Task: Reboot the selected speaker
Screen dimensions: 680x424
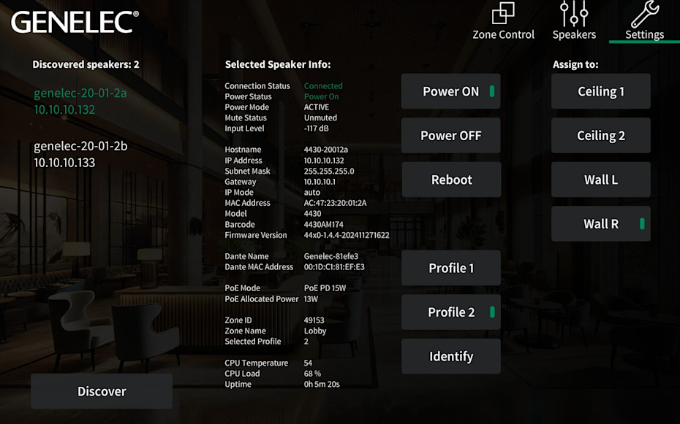Action: 451,180
